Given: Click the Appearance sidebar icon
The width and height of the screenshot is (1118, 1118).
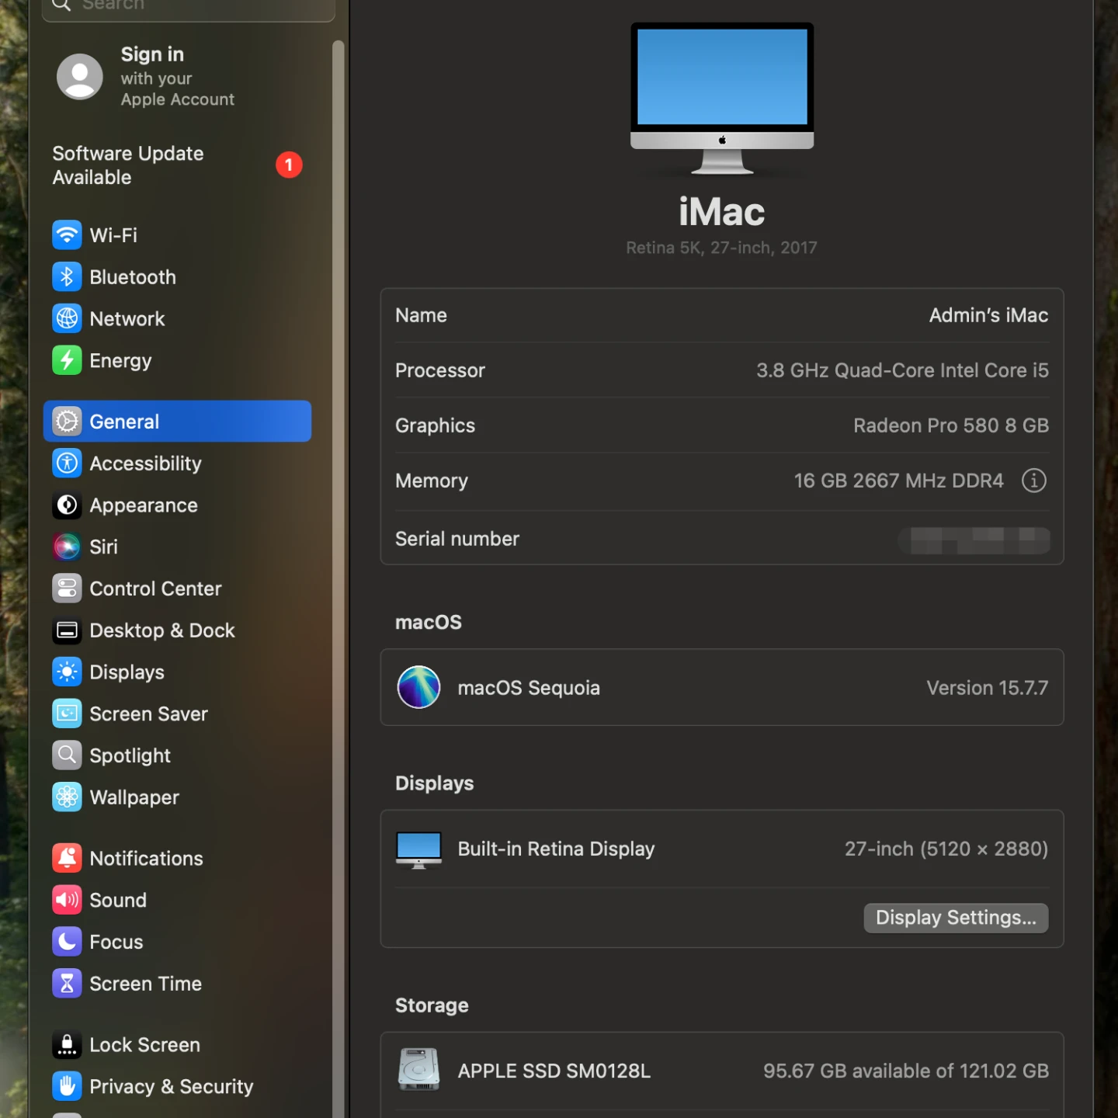Looking at the screenshot, I should (x=67, y=505).
